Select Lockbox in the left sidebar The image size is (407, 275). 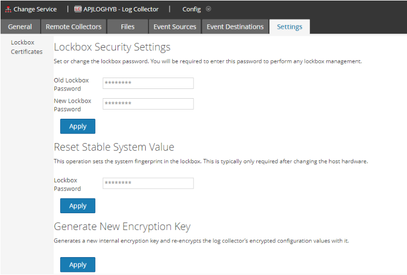(x=22, y=42)
